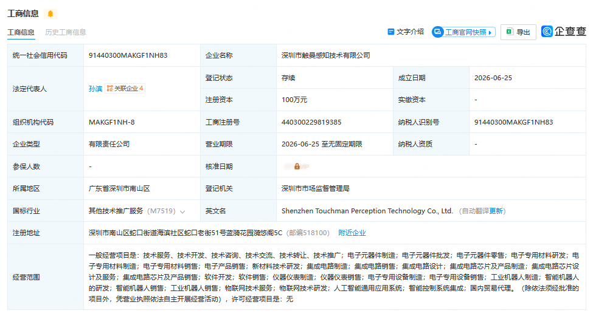This screenshot has width=593, height=316.
Task: Click the orange notification bell icon
Action: (50, 14)
